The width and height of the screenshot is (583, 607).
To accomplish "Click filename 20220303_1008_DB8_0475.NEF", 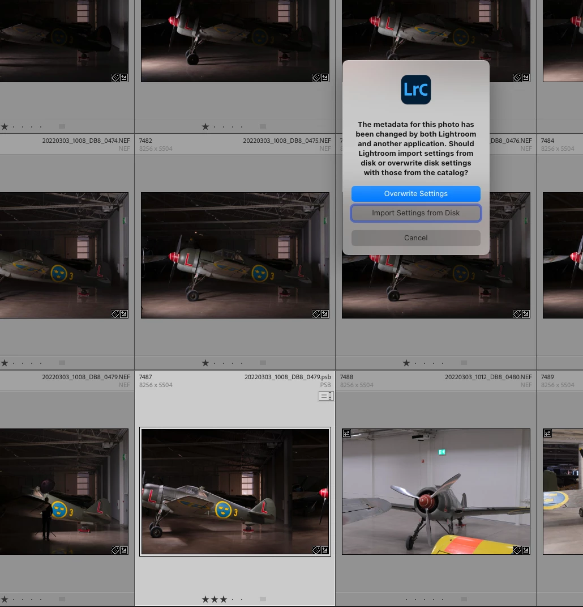I will click(287, 141).
